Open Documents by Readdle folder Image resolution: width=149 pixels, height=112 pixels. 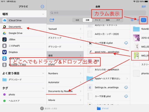[65, 91]
